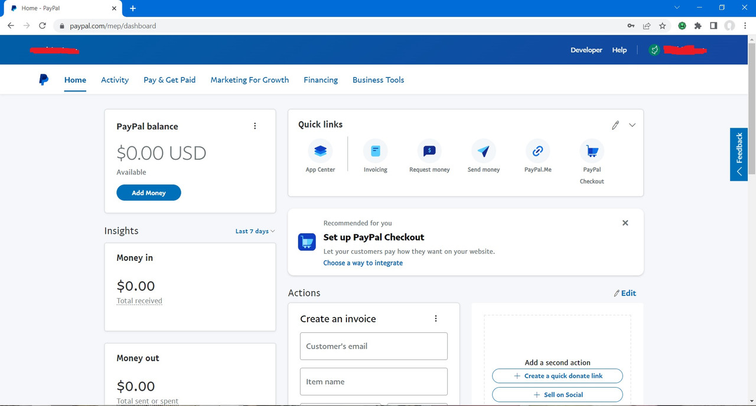The image size is (756, 406).
Task: Follow Choose a way to integrate link
Action: coord(363,263)
